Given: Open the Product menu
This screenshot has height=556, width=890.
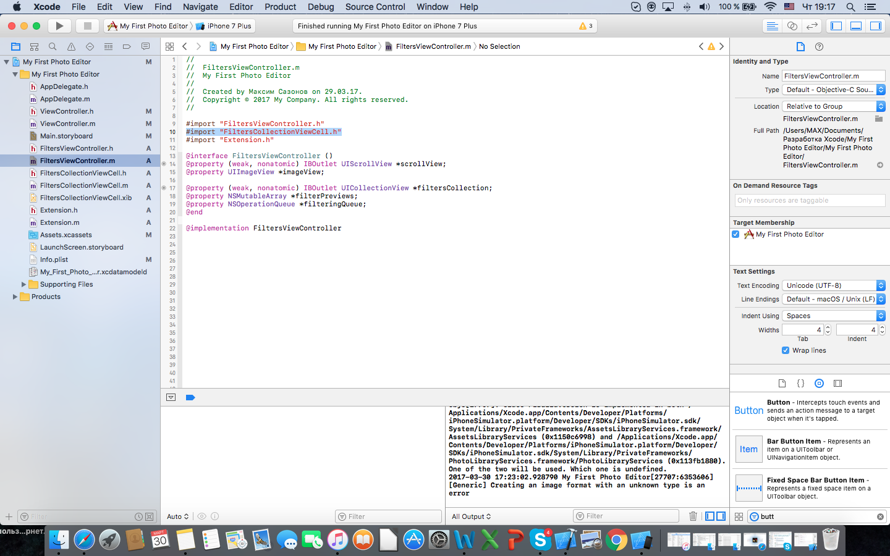Looking at the screenshot, I should [281, 7].
